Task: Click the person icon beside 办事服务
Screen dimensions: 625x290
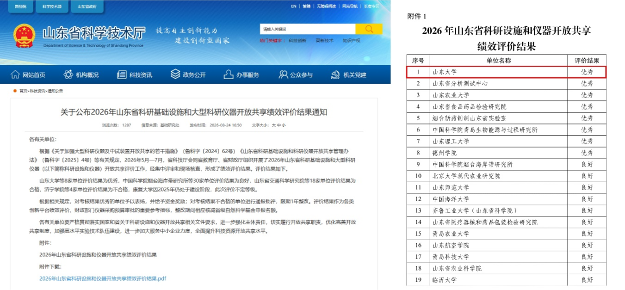Action: (x=228, y=74)
